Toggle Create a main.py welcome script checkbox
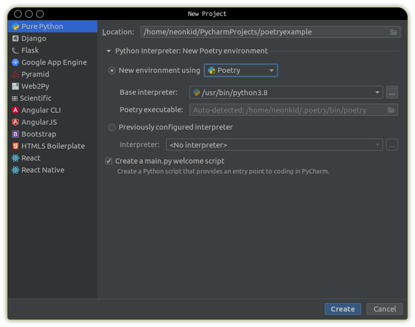This screenshot has width=415, height=327. click(x=109, y=161)
